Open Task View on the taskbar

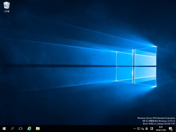21,129
